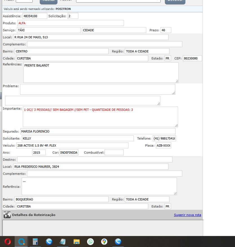Screen dimensions: 235x247
Task: Click the field containing CIDADE next to Serviço
Action: 114,30
